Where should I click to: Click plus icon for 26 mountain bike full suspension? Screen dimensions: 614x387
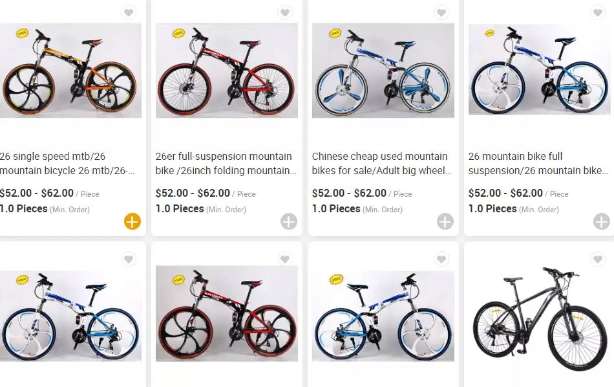click(602, 222)
